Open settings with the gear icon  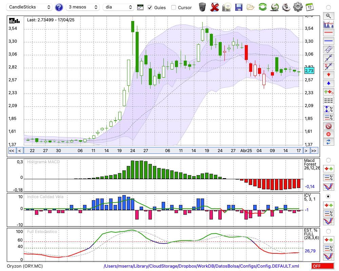coord(298,7)
